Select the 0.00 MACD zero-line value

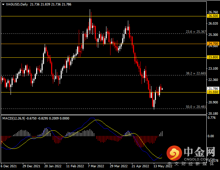pos(210,136)
